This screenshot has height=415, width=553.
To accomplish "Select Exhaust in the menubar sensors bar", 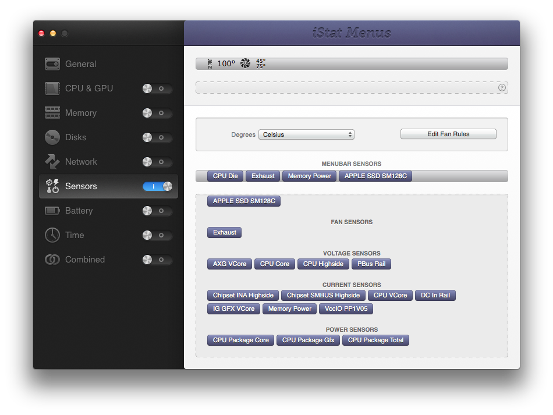I will pyautogui.click(x=263, y=176).
